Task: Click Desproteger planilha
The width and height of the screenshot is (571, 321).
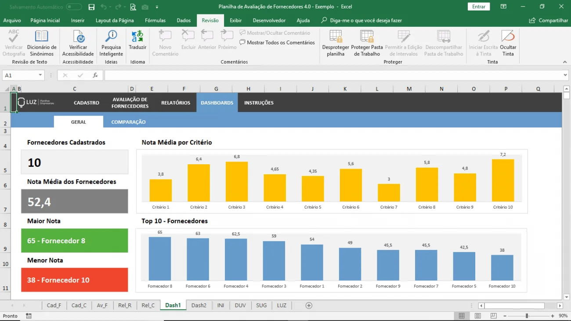Action: [x=336, y=43]
